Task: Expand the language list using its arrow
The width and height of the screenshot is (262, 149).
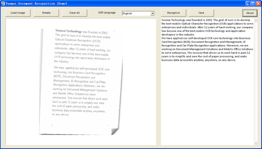Action: [152, 13]
